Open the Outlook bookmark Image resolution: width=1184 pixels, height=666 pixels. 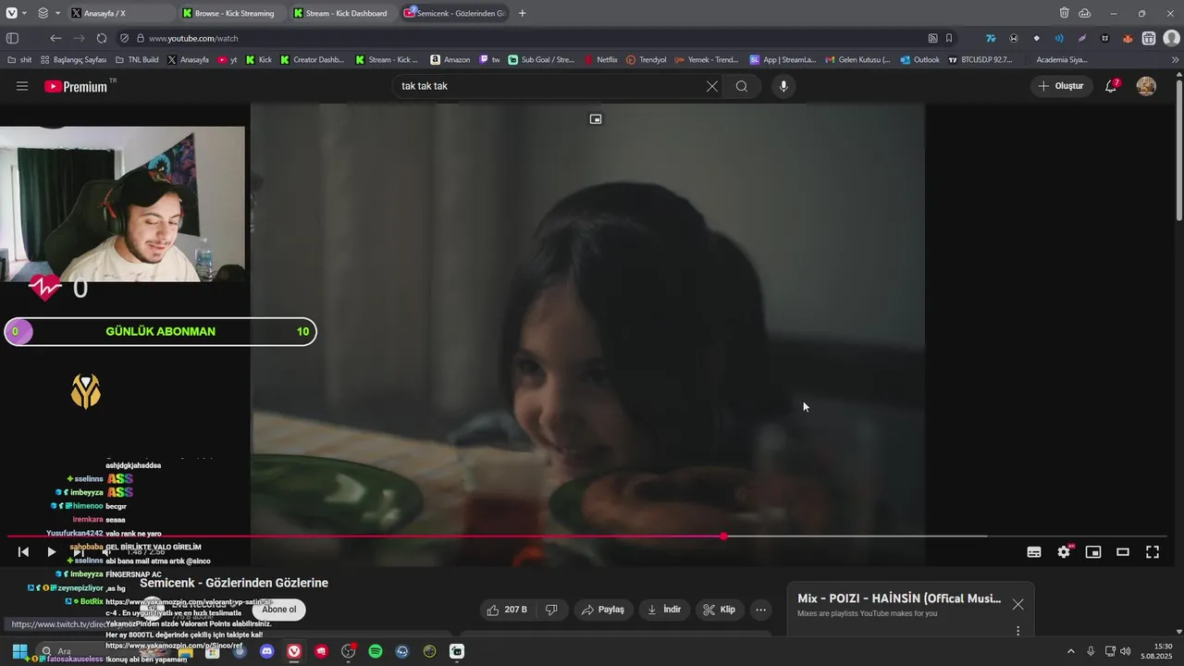[919, 59]
